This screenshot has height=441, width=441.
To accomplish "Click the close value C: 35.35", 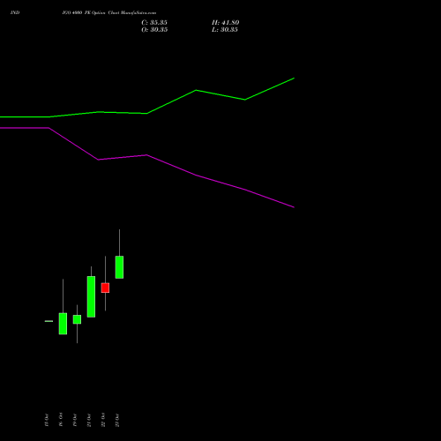I will pos(154,23).
